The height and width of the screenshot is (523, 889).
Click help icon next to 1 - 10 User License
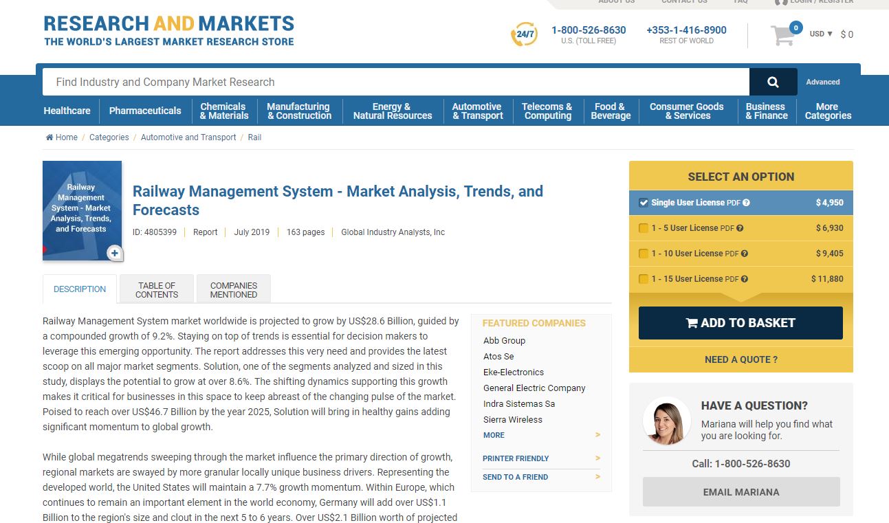(x=745, y=254)
